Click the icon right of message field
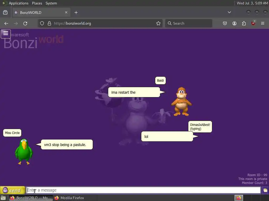Image resolution: width=269 pixels, height=201 pixels. (x=265, y=190)
